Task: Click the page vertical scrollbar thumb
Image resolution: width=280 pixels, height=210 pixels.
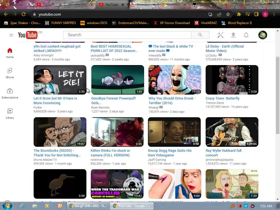Action: click(278, 95)
